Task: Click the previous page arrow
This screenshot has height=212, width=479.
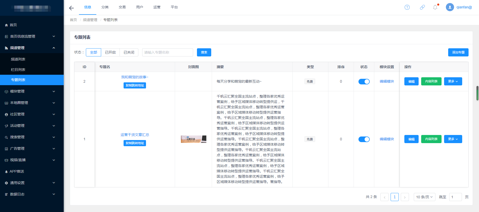Action: coord(384,197)
